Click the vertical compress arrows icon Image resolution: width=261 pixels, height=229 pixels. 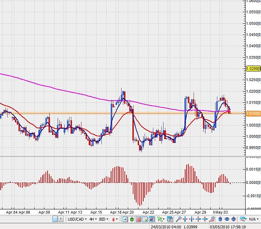[205, 219]
